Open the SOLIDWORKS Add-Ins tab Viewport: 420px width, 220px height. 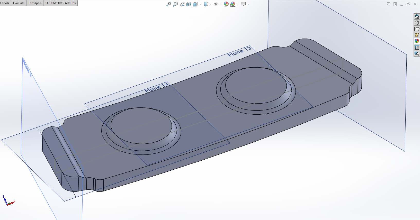coord(60,3)
